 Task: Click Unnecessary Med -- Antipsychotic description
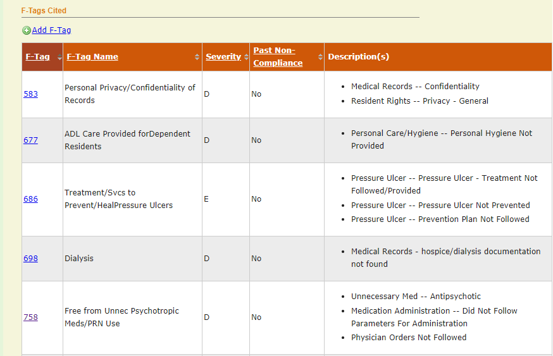416,297
